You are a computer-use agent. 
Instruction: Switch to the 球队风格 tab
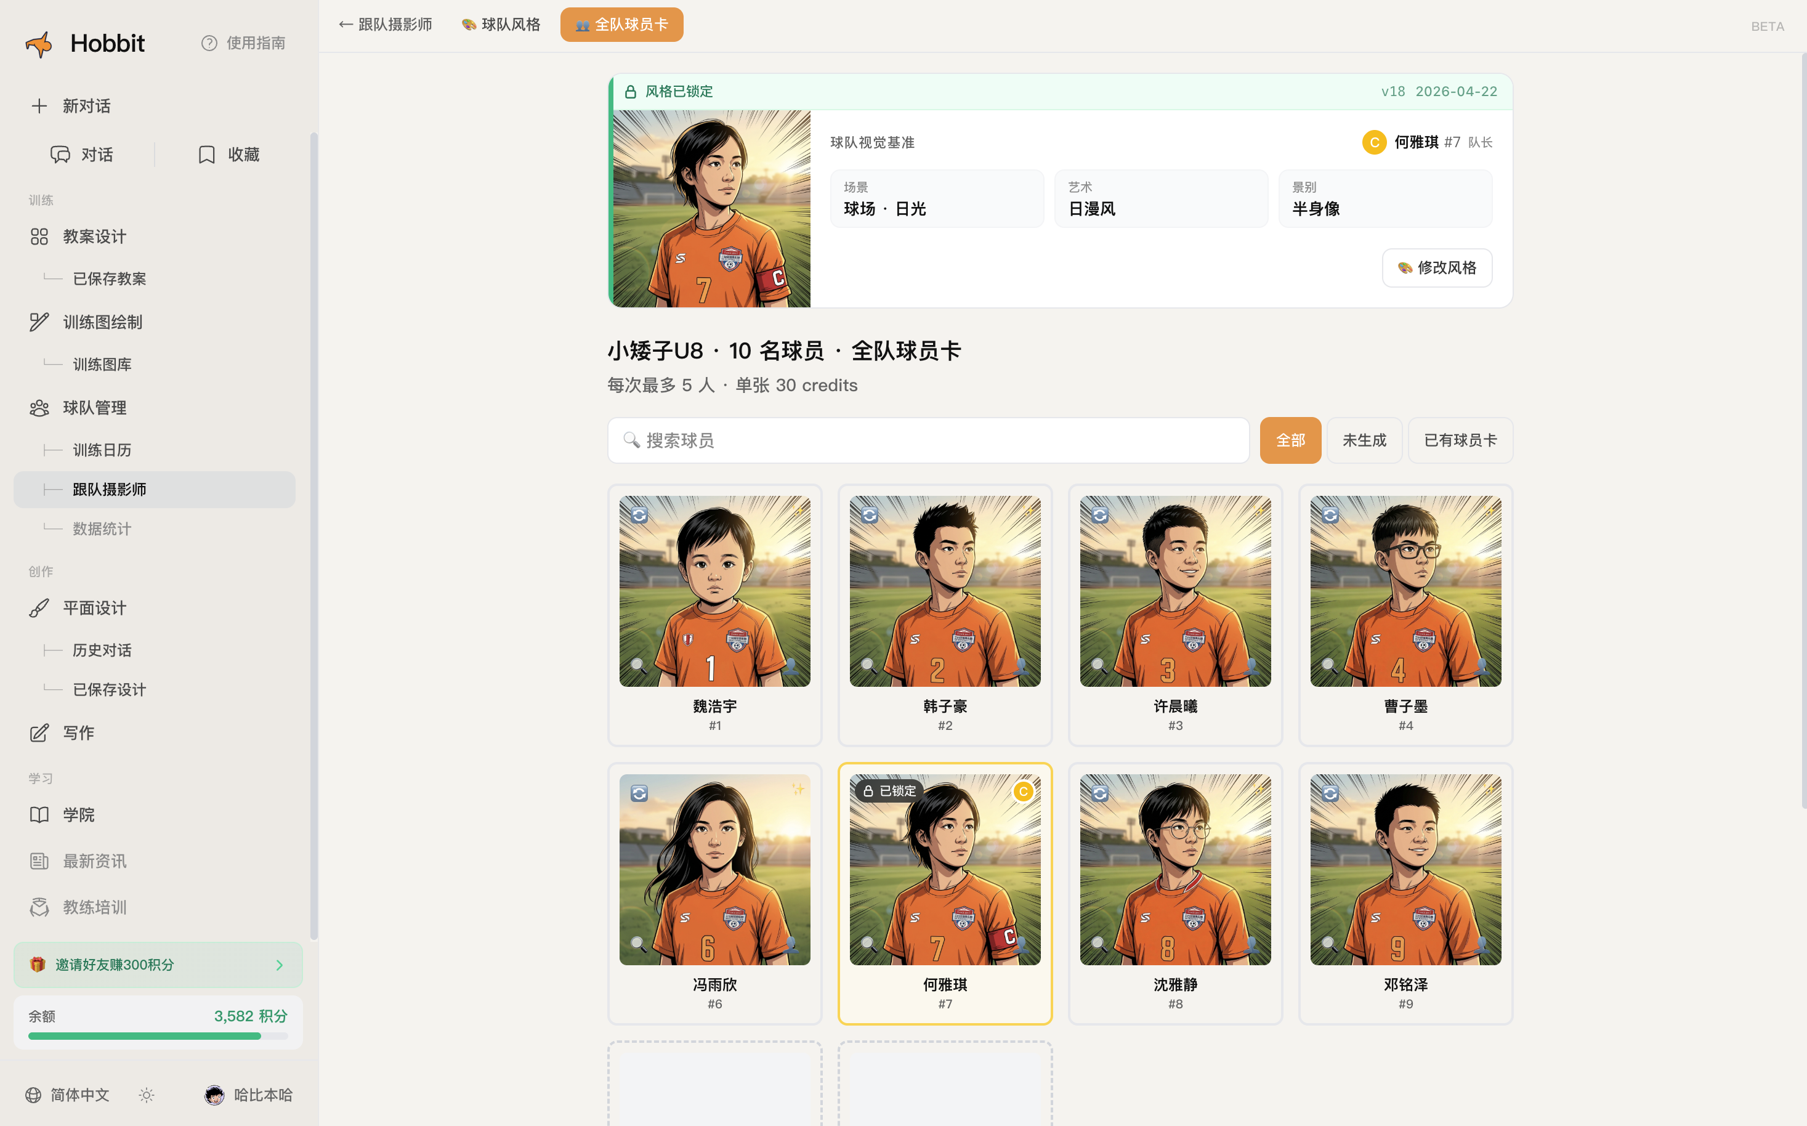tap(500, 24)
